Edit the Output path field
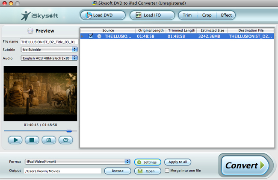 click(x=62, y=171)
